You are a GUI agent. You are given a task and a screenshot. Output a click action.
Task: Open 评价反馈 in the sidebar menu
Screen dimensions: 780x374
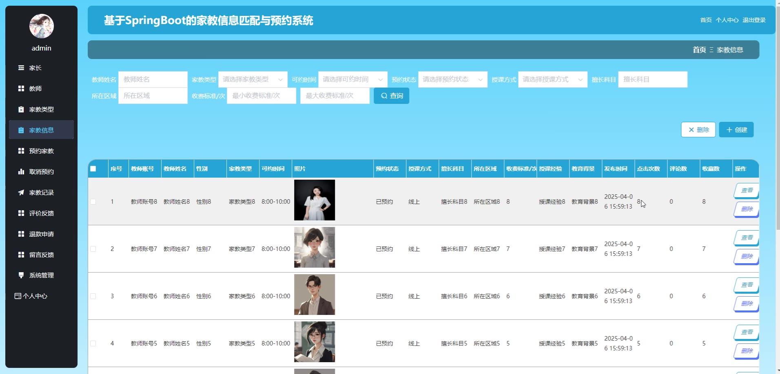tap(42, 213)
